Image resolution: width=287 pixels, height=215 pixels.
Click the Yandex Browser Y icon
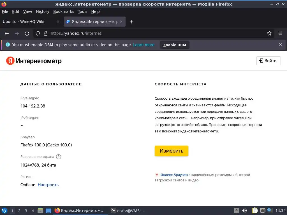tap(157, 175)
